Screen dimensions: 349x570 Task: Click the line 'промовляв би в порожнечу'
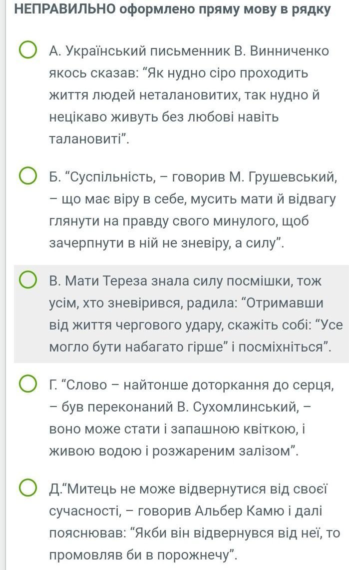tap(143, 554)
